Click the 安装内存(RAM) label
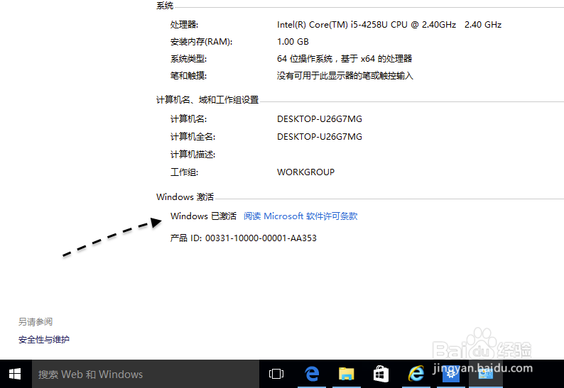 point(202,42)
